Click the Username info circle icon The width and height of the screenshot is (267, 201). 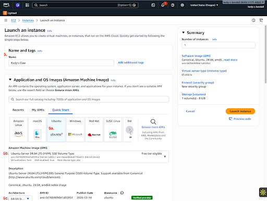click(122, 193)
